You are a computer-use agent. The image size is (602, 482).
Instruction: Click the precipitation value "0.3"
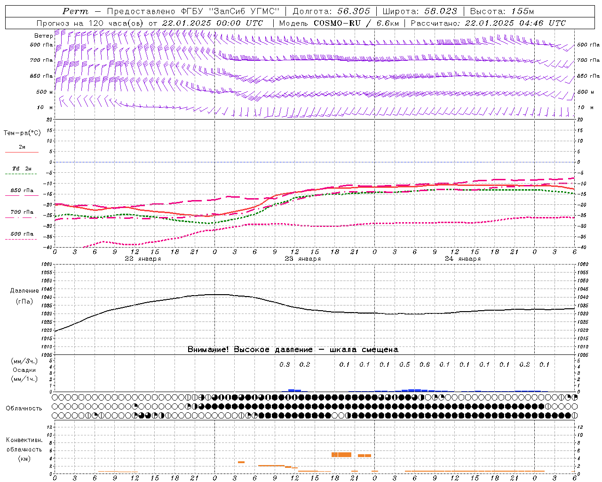pos(285,364)
